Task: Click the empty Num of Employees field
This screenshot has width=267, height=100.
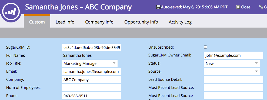Action: pos(91,88)
